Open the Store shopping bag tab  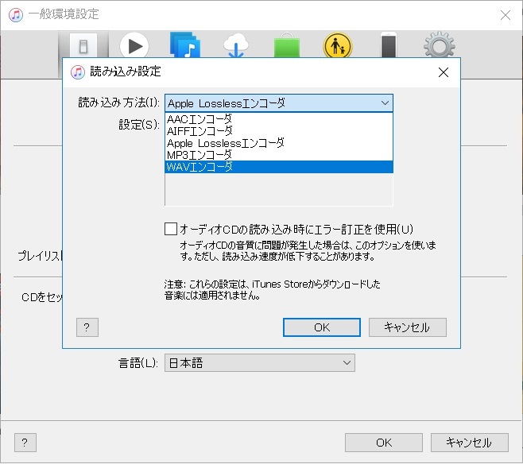(287, 45)
